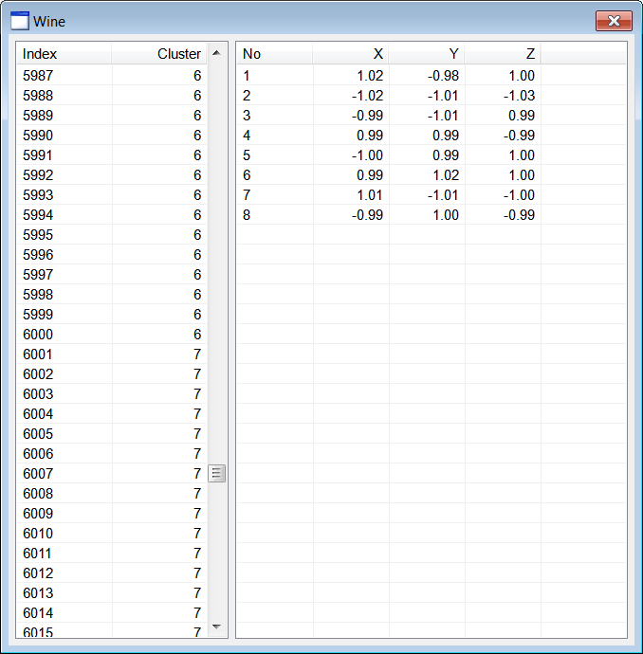Click X value 1.01 in row 7
Screen dimensions: 643x654
[x=370, y=195]
